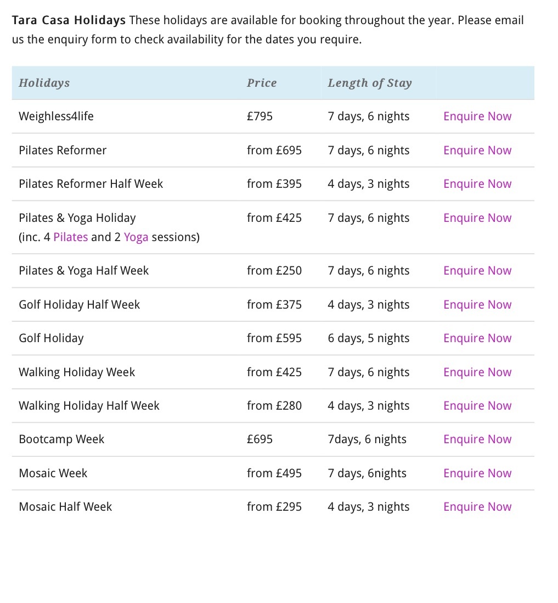Click the Price column header
Viewport: 558px width, 603px height.
tap(262, 83)
